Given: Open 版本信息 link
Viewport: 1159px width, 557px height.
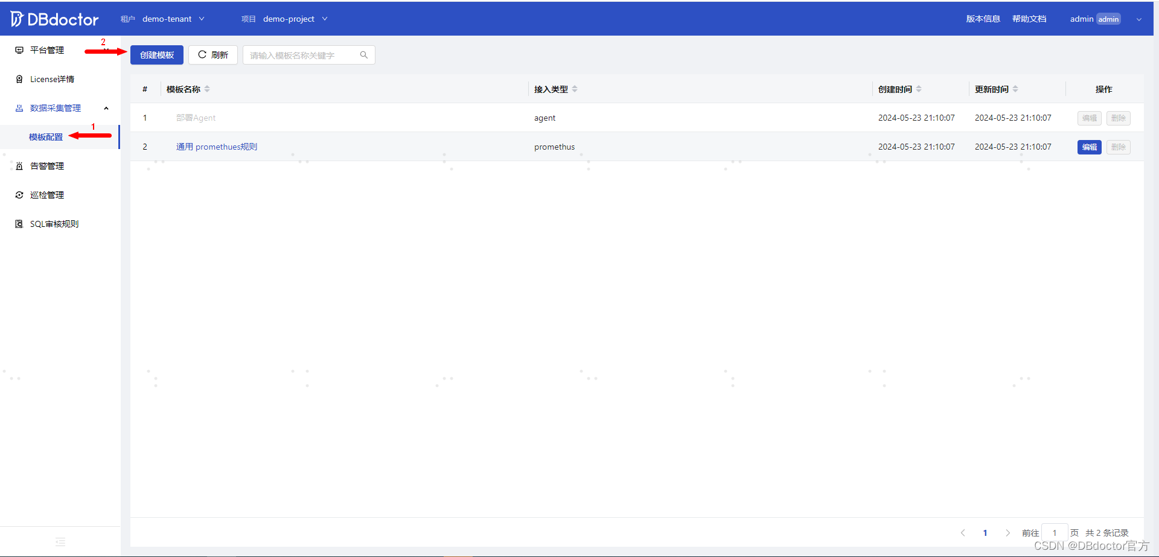Looking at the screenshot, I should tap(983, 19).
